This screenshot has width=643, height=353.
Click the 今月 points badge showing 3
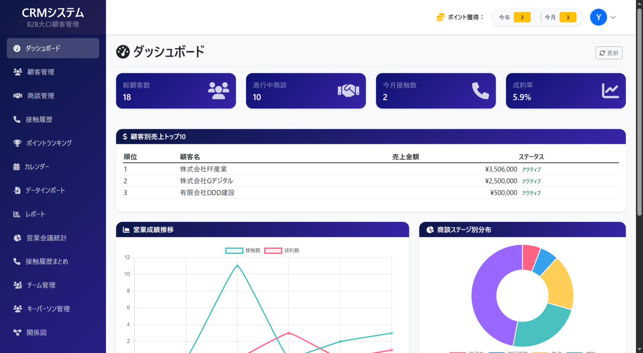tap(568, 17)
